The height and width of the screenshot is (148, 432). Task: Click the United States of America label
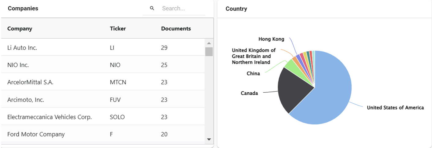395,108
